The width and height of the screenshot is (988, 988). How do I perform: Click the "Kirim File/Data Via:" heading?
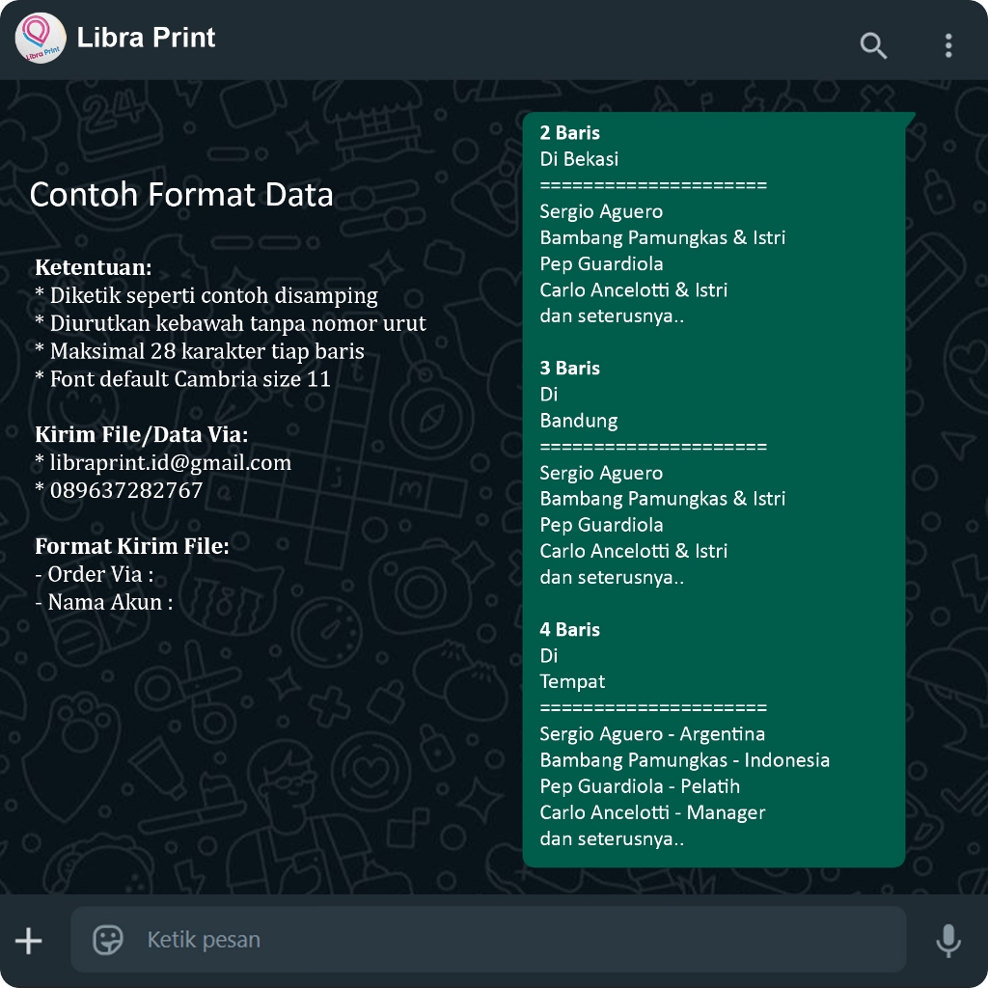[142, 434]
